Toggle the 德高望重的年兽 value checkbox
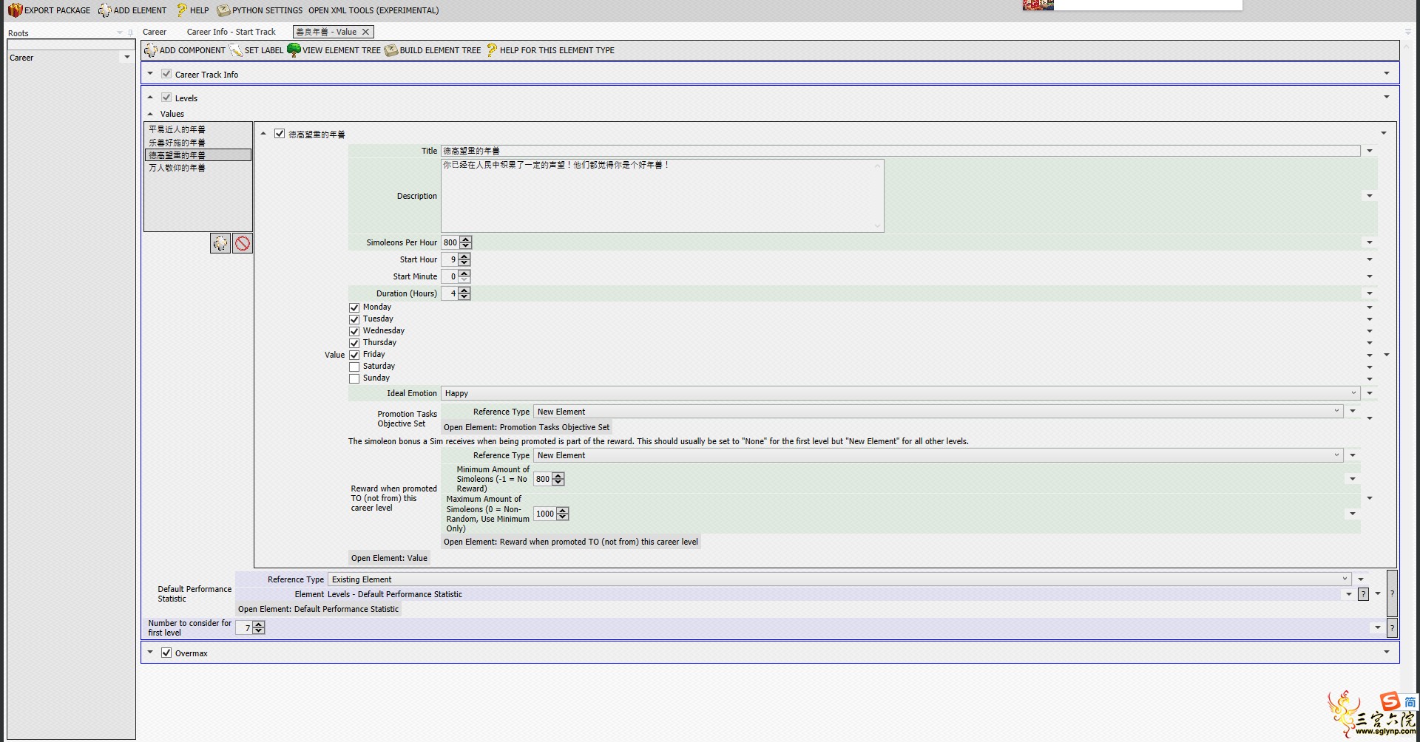The width and height of the screenshot is (1420, 742). click(280, 134)
